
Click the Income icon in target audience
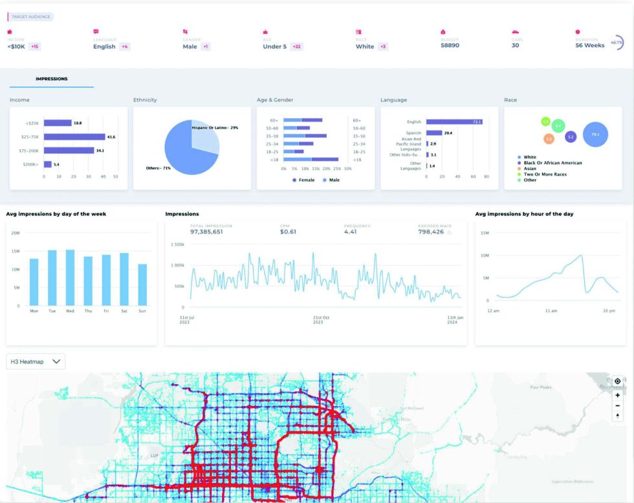click(x=10, y=31)
